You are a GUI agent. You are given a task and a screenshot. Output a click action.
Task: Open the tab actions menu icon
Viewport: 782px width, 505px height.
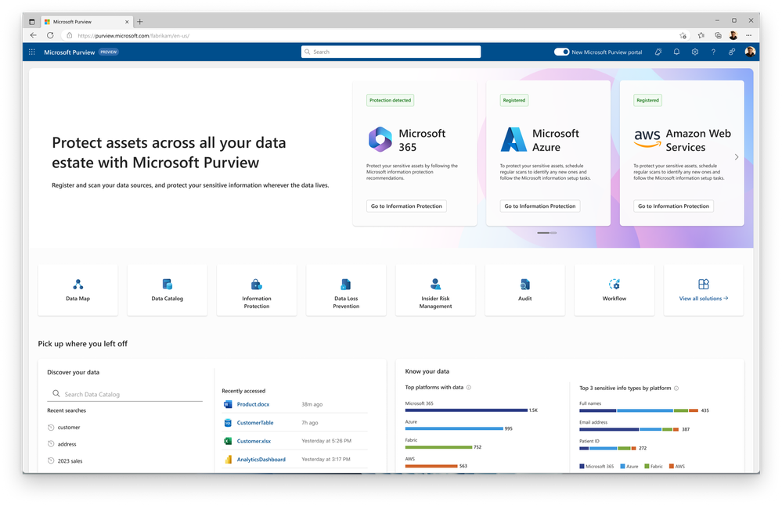click(31, 22)
